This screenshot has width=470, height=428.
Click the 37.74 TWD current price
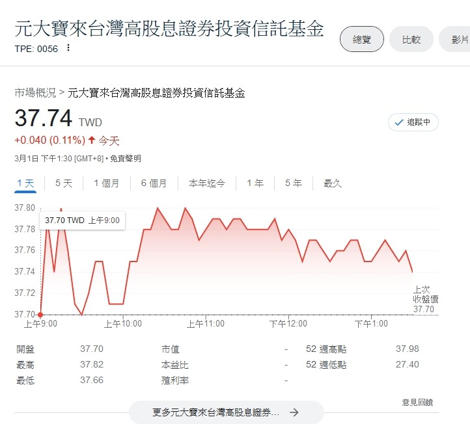59,118
